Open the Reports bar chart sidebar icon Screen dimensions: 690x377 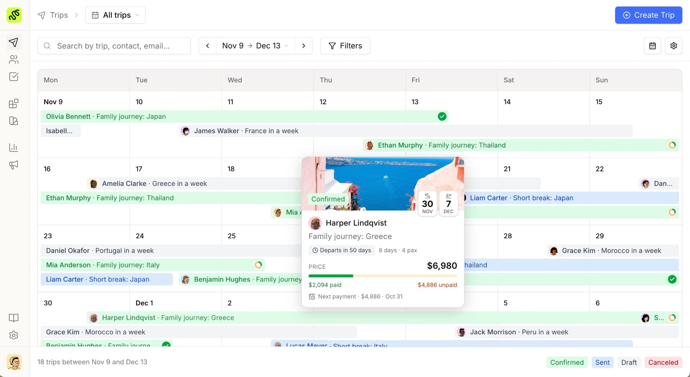point(13,148)
